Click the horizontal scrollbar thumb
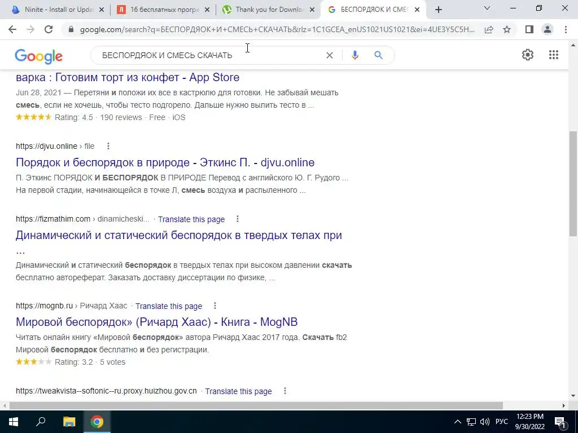Screen dimensions: 578x433 (256, 406)
